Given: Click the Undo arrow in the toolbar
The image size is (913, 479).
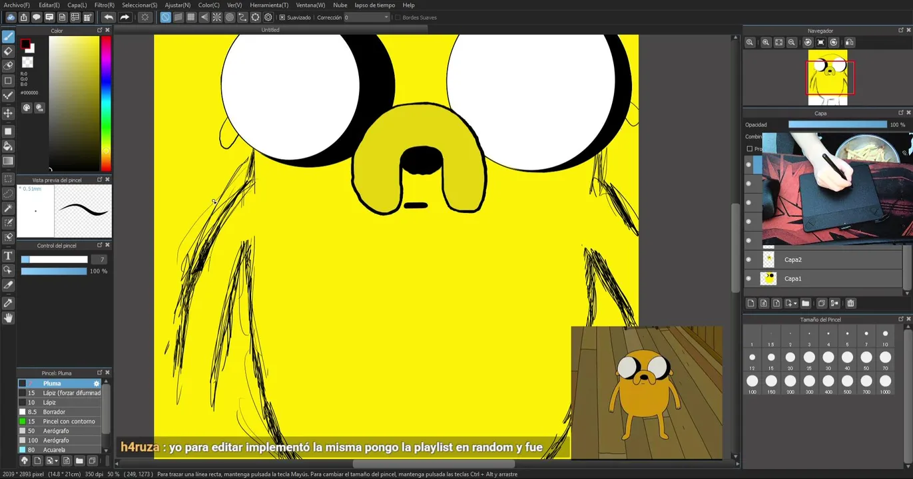Looking at the screenshot, I should click(x=109, y=17).
